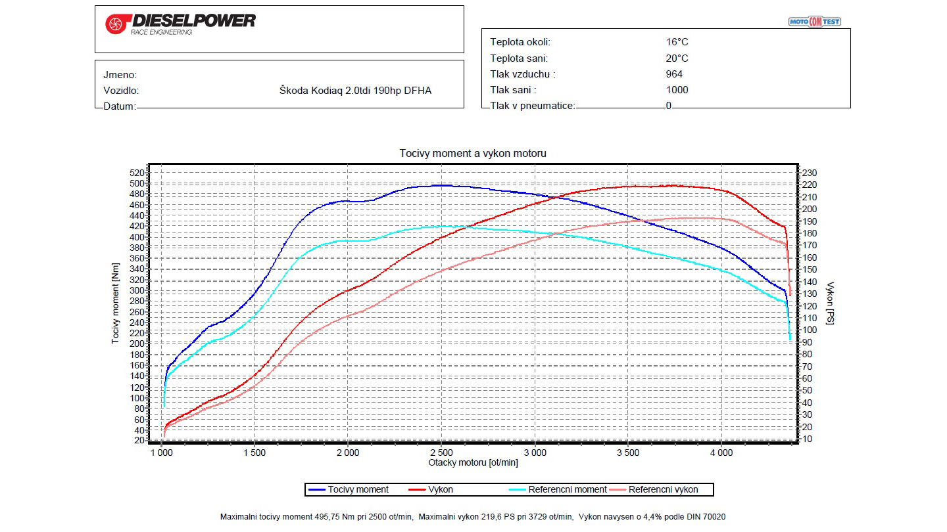Click the blue torque curve peak near 2500 rpm
This screenshot has height=532, width=947.
(442, 185)
